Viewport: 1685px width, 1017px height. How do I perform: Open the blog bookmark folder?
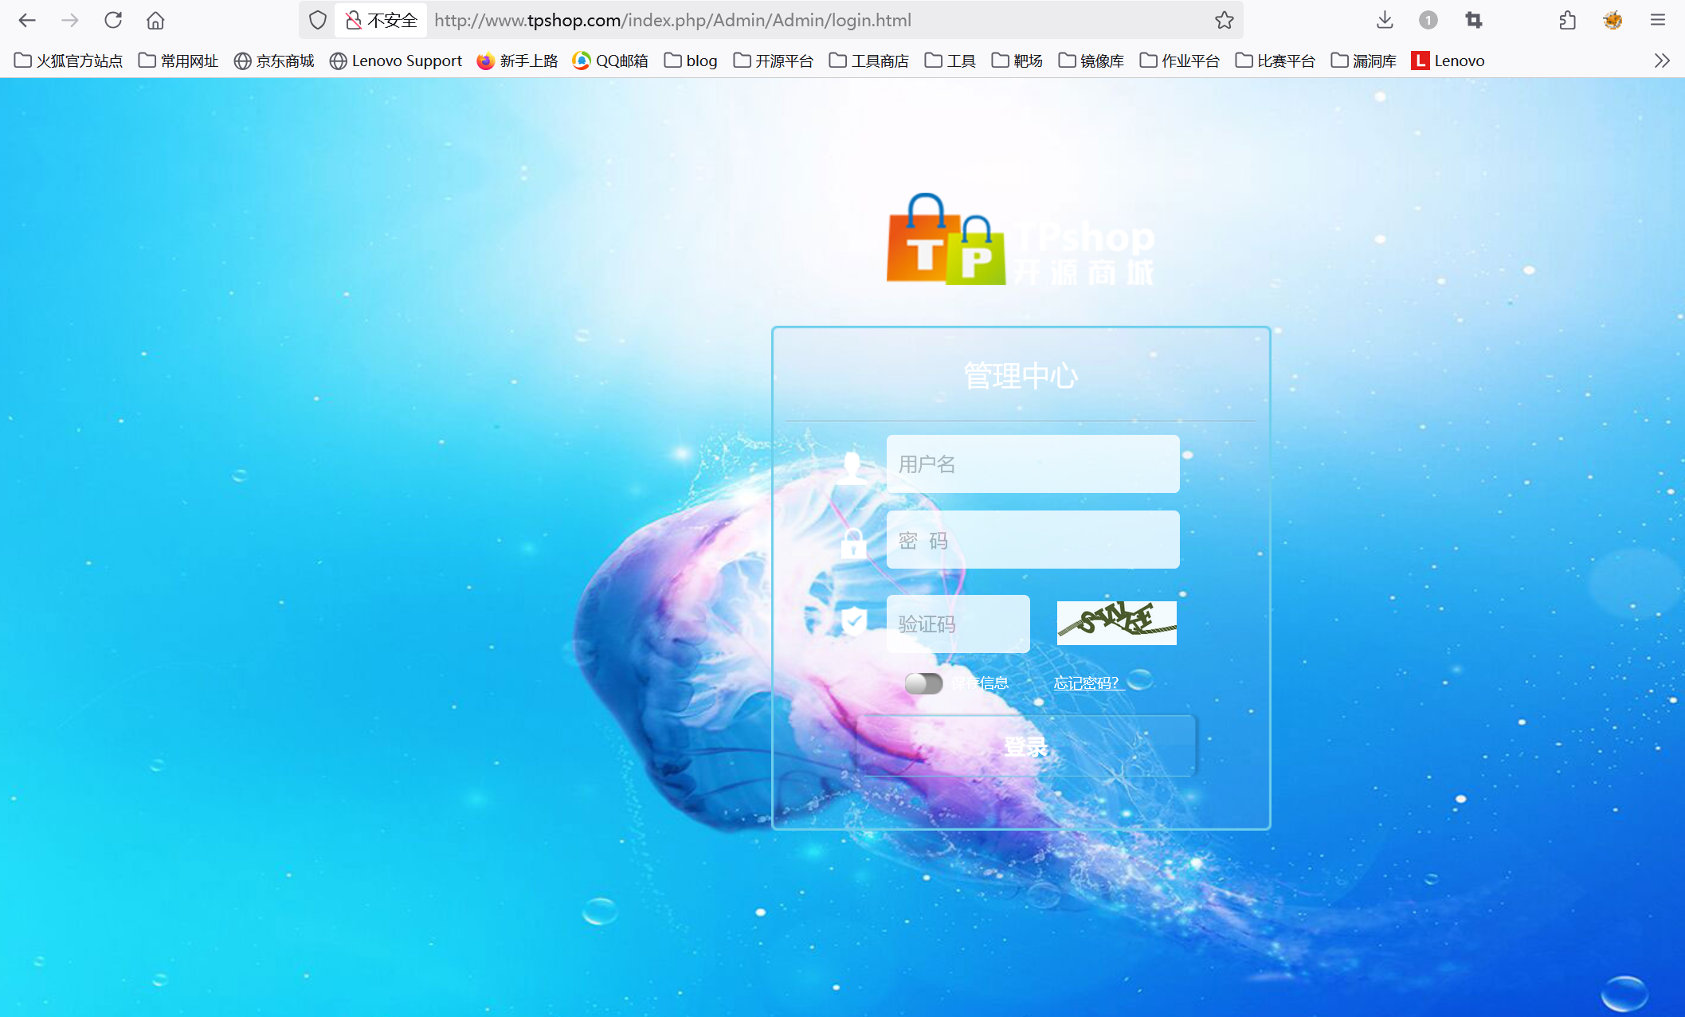(691, 61)
